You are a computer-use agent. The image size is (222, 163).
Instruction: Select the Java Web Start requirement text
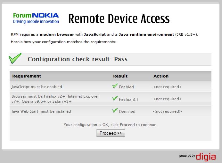click(x=41, y=111)
